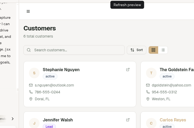Select Stephanie Nguyen's customer name
194x128 pixels.
pos(61,70)
